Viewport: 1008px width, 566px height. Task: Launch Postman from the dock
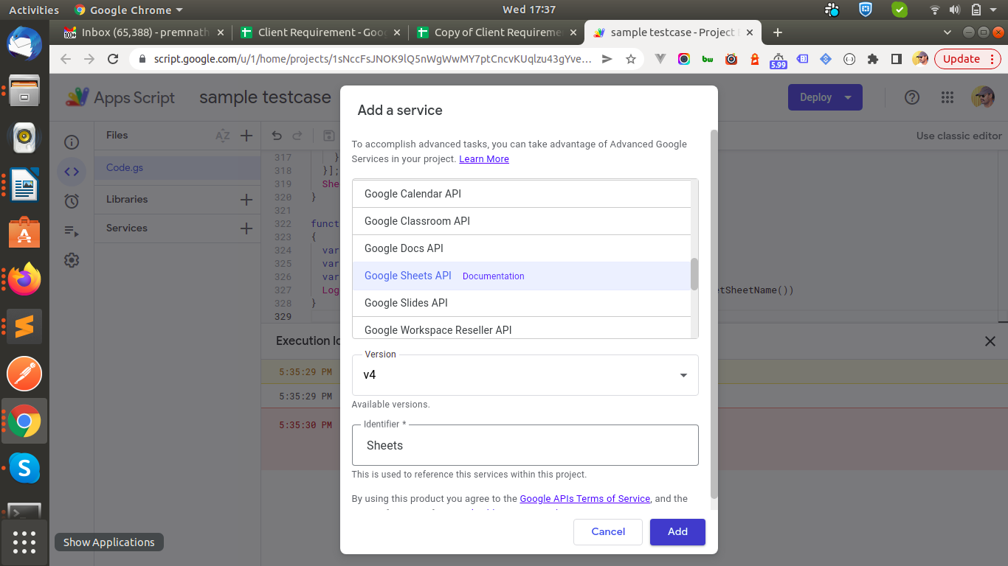coord(24,374)
